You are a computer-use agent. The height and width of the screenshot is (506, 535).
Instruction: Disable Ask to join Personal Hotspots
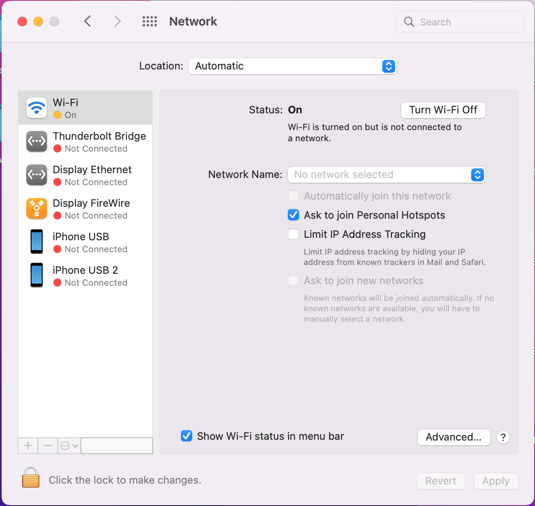click(293, 215)
